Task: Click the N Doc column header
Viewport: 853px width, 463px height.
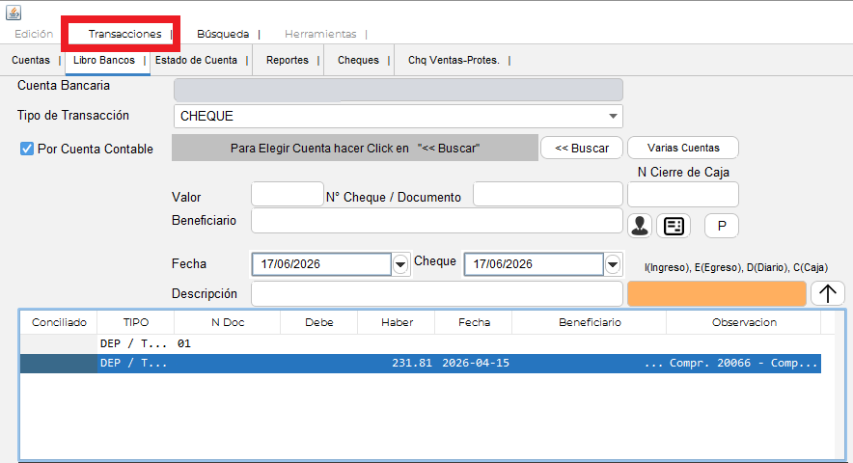Action: 228,322
